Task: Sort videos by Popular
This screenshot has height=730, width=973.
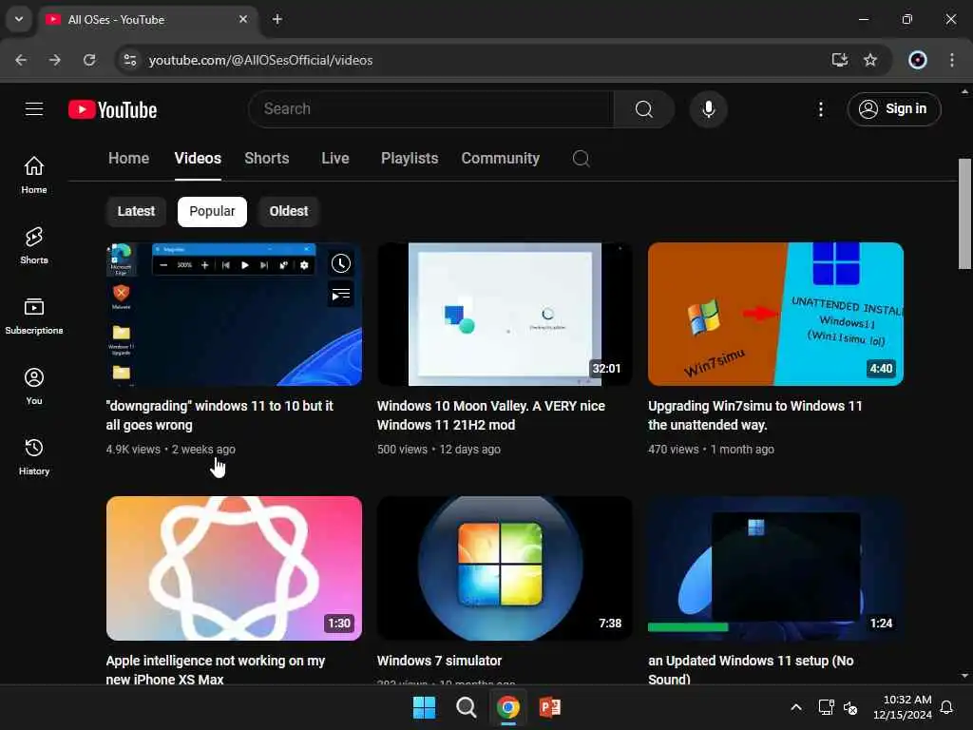Action: (212, 212)
